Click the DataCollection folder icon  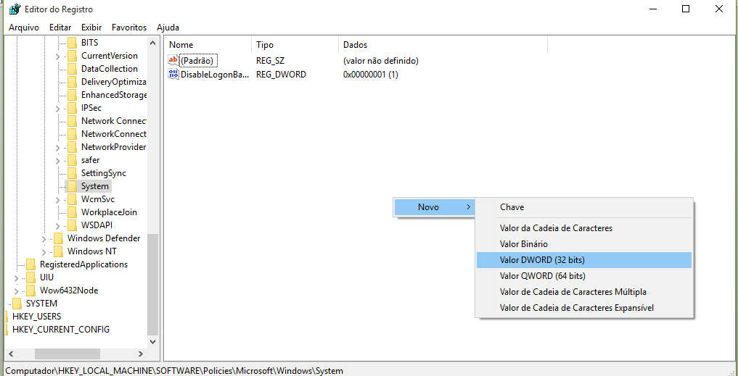[72, 69]
